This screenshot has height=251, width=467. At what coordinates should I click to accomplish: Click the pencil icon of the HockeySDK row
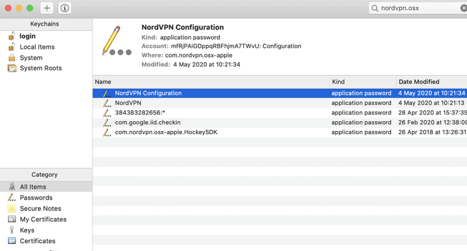tap(107, 133)
